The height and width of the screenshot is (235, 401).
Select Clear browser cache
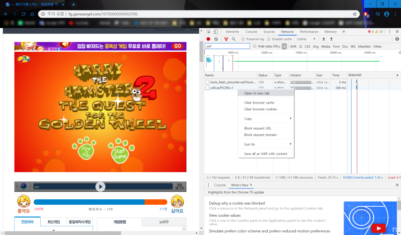click(x=266, y=102)
